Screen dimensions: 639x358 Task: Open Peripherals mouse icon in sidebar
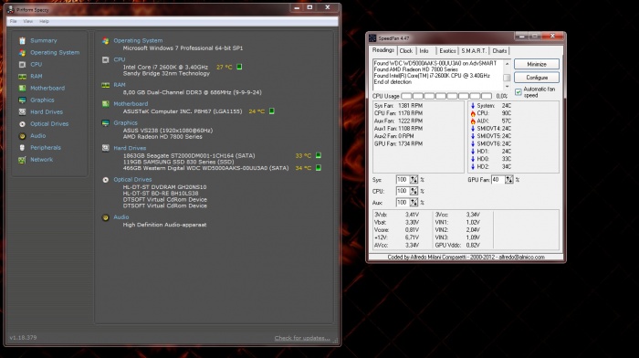(x=22, y=148)
